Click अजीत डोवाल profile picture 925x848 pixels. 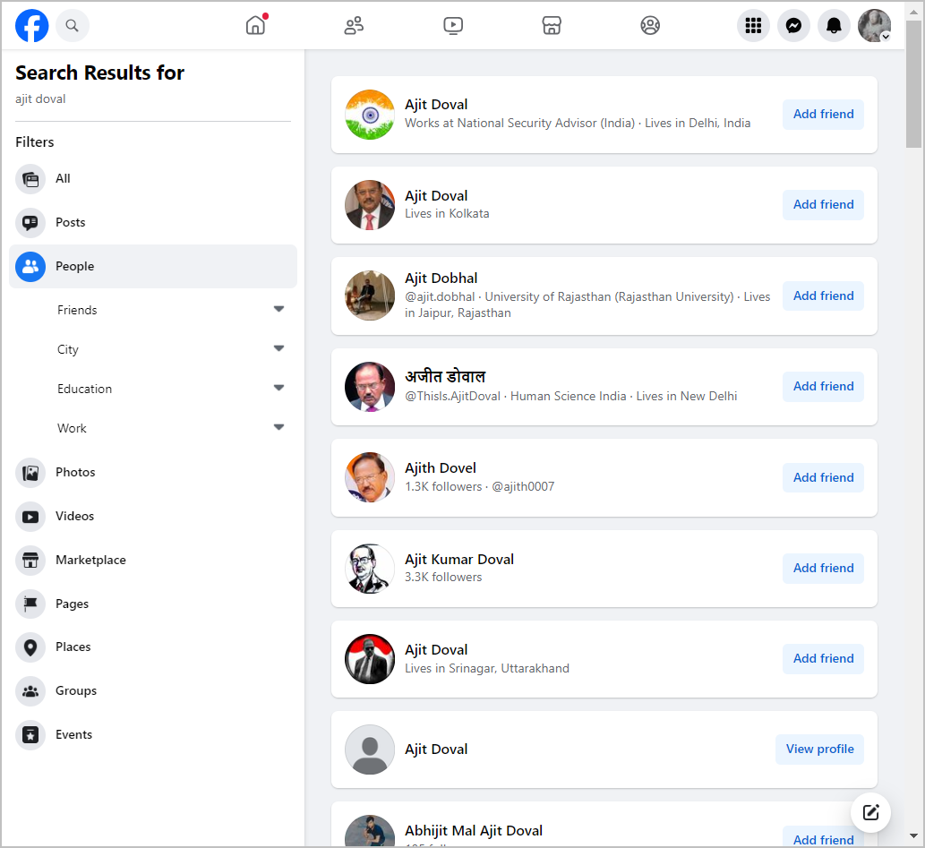point(370,387)
